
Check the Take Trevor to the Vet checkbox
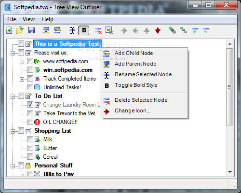pos(30,113)
